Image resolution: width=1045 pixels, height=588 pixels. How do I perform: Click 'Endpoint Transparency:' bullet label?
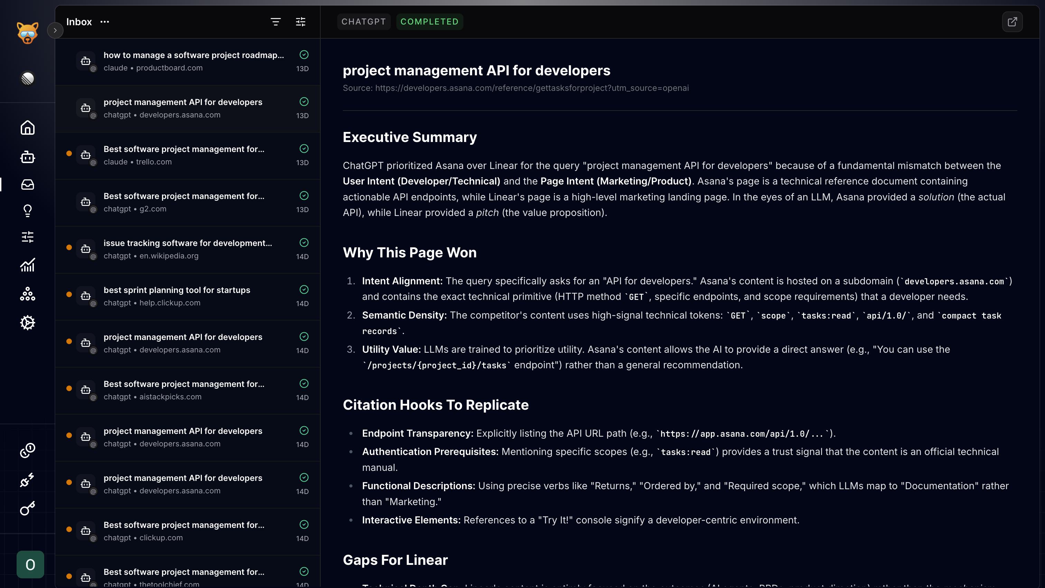(418, 434)
